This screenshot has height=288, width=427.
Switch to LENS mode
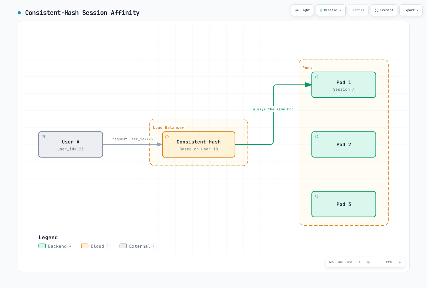[x=350, y=262]
